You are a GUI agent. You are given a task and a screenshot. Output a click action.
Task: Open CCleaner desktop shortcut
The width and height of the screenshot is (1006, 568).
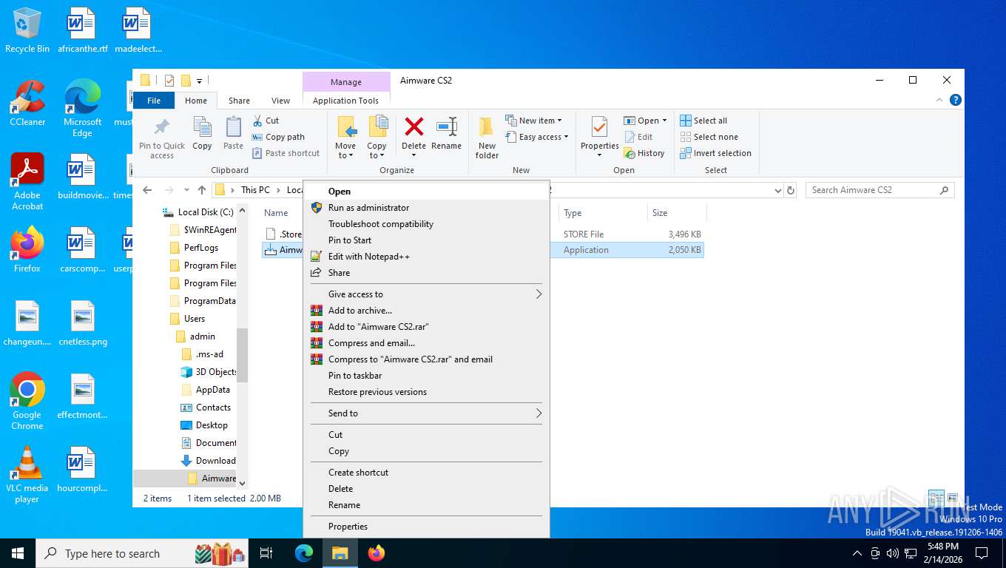coord(27,103)
